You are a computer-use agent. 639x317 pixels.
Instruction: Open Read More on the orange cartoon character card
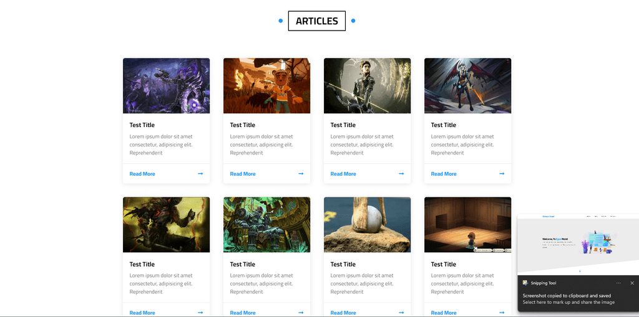point(243,174)
